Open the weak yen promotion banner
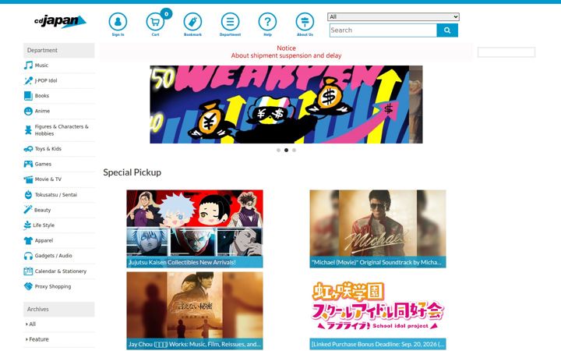Viewport: 561px width, 351px height. [279, 105]
